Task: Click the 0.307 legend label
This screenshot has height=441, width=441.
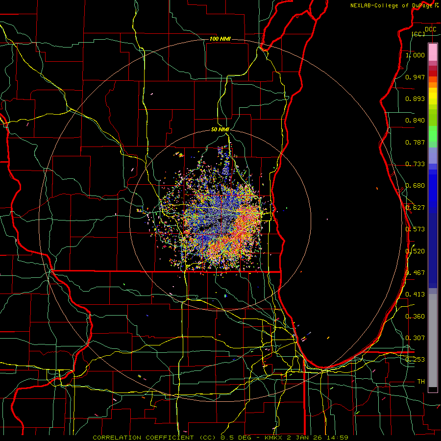Action: pyautogui.click(x=415, y=338)
